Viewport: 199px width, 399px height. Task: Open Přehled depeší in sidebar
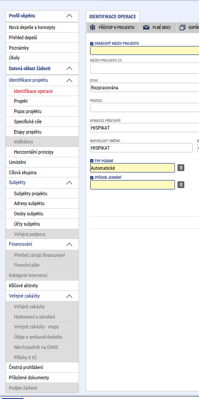pos(42,38)
